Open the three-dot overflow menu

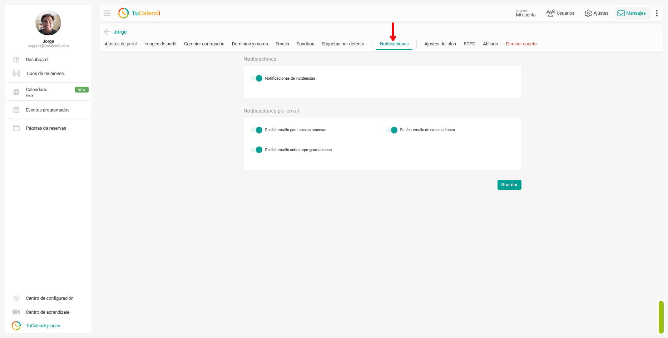[x=657, y=13]
